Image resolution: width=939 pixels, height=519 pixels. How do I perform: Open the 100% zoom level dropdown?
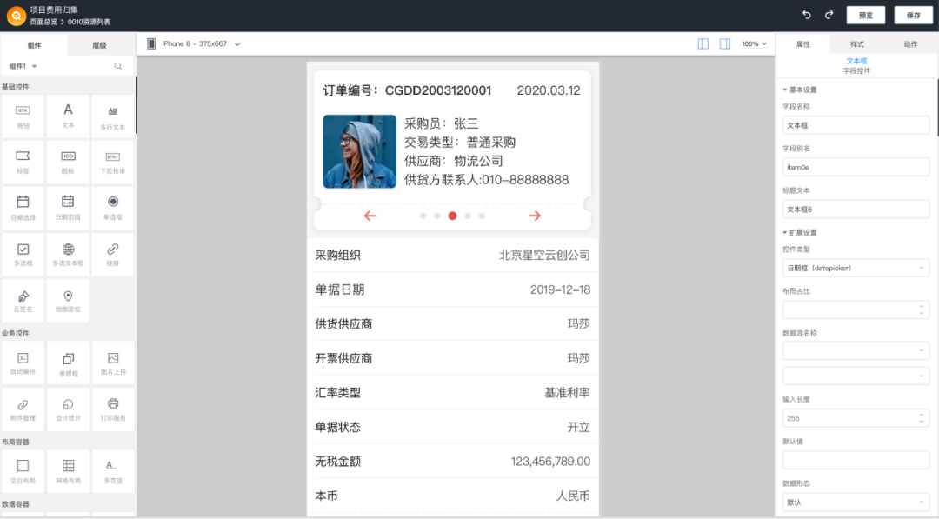(x=754, y=43)
